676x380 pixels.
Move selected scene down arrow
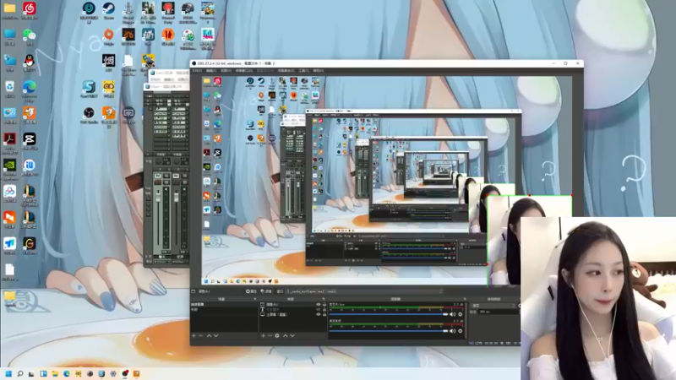[216, 335]
